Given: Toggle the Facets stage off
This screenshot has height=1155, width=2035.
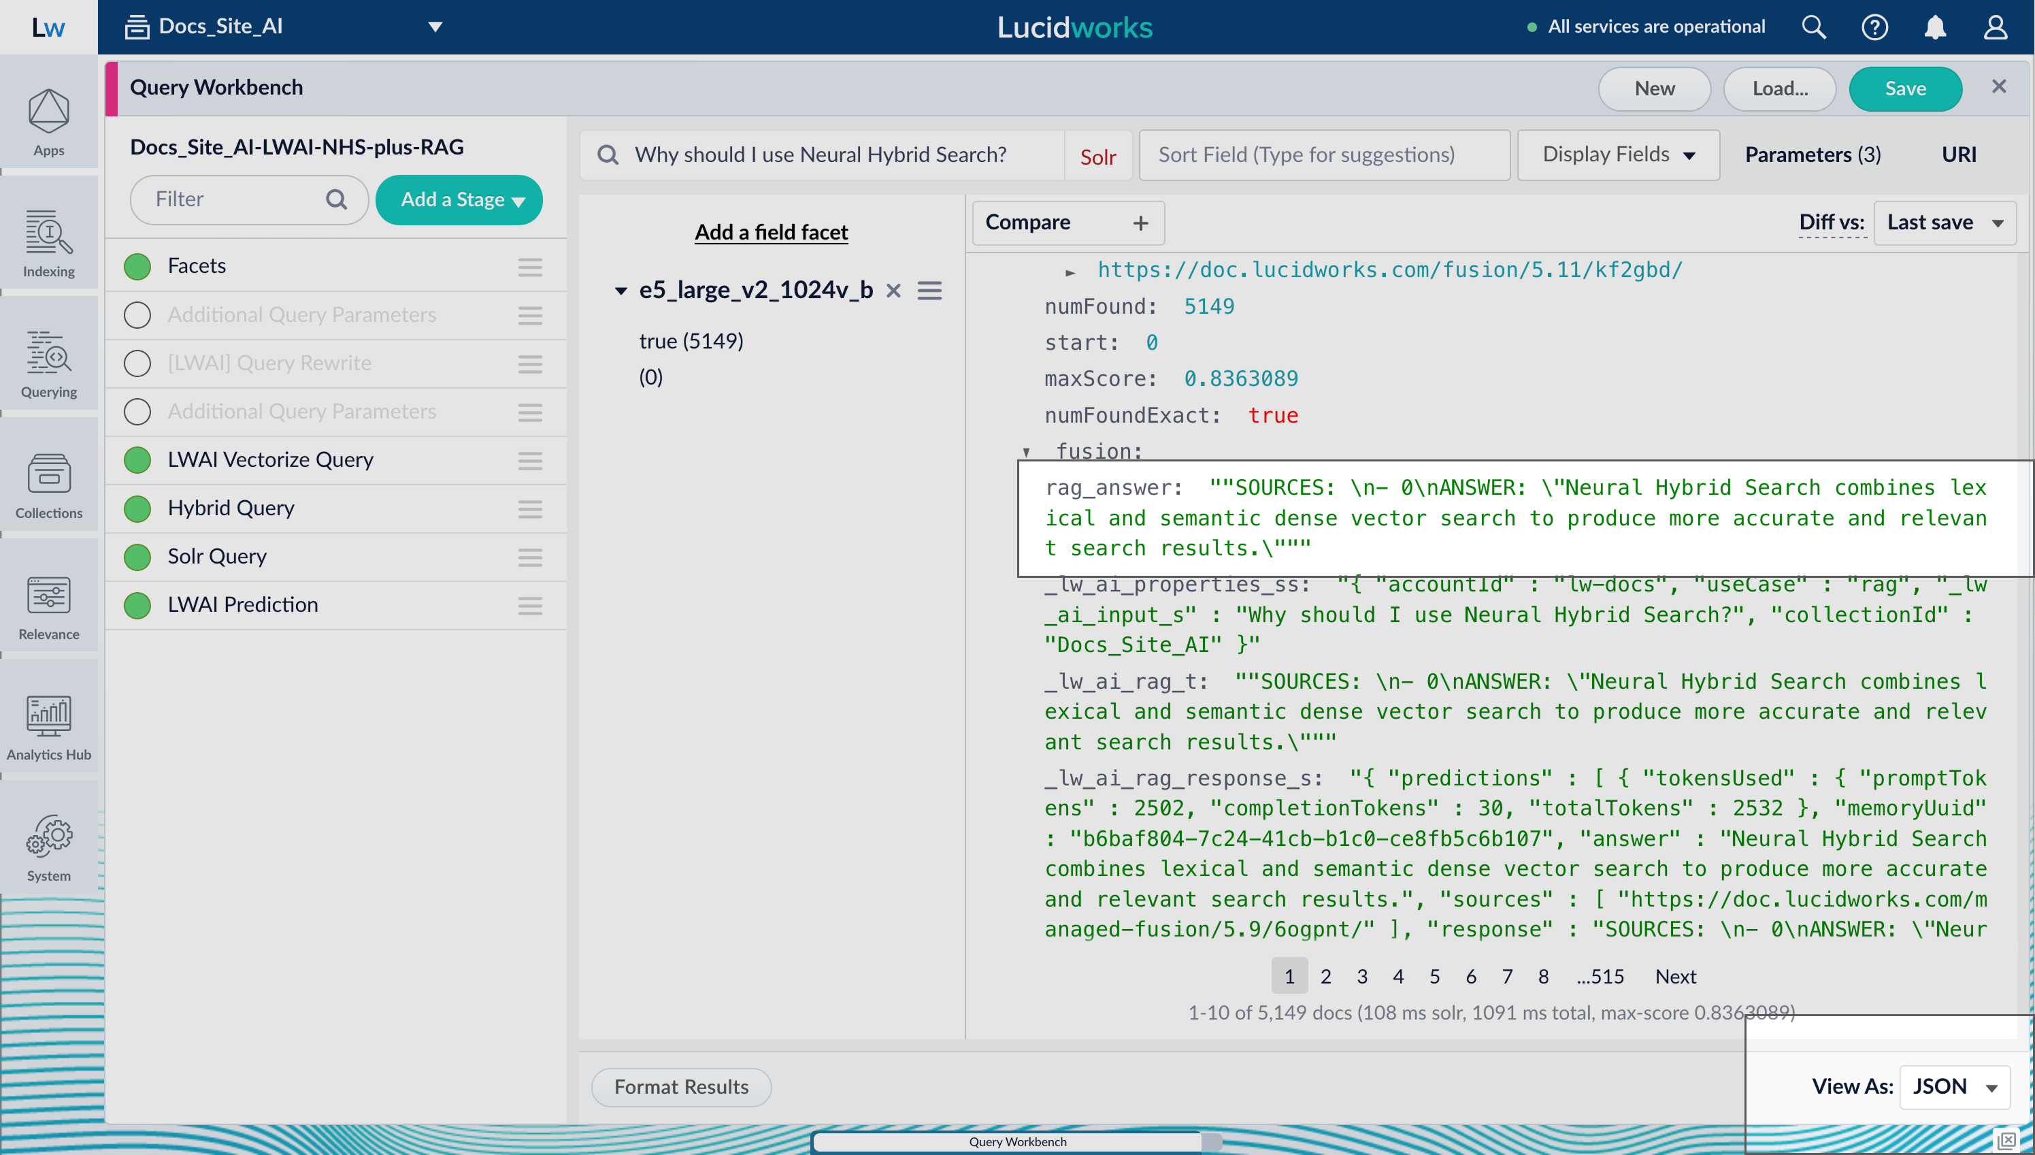Looking at the screenshot, I should 137,267.
